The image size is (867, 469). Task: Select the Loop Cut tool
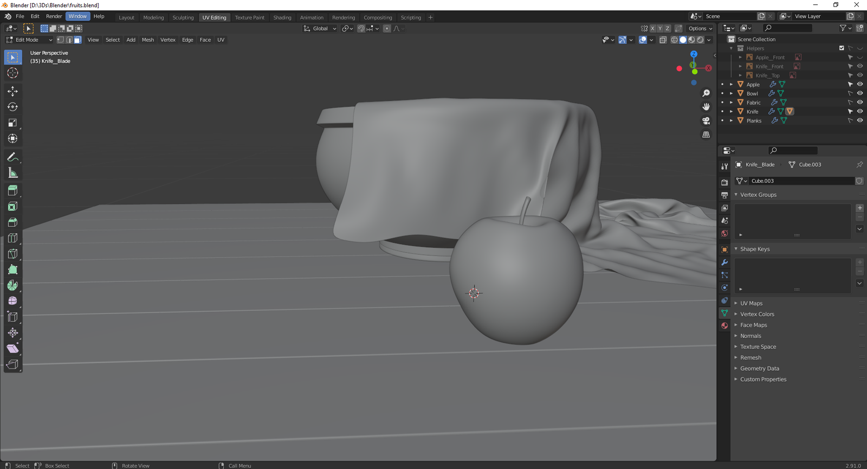[12, 238]
